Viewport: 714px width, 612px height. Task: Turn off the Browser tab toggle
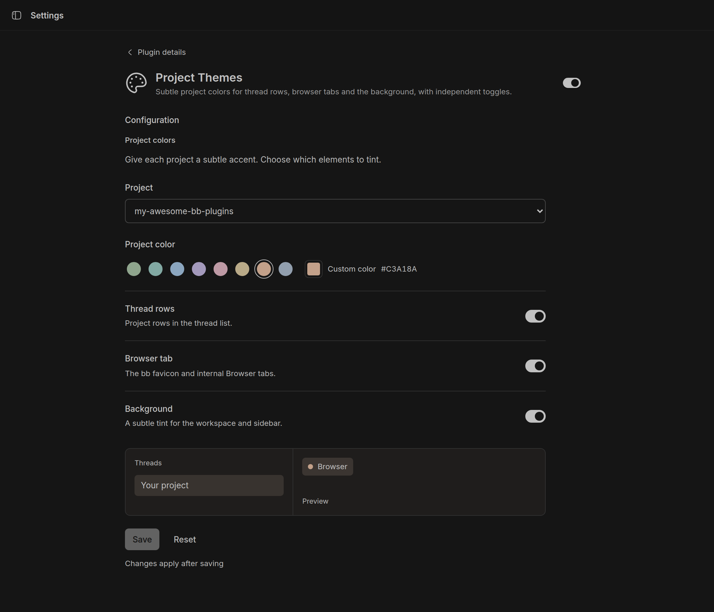coord(535,366)
